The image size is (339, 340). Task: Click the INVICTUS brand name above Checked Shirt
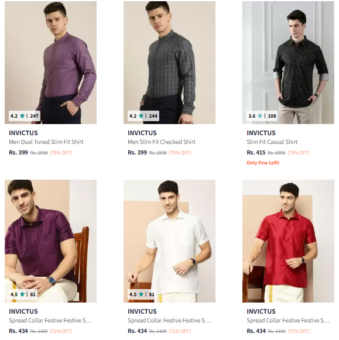142,133
